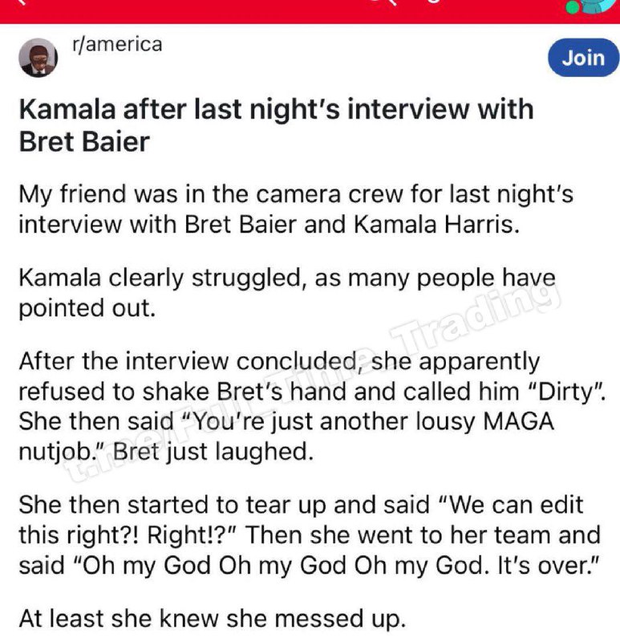This screenshot has width=620, height=642.
Task: Select the 'Kamala clearly struggled' paragraph
Action: 287,293
